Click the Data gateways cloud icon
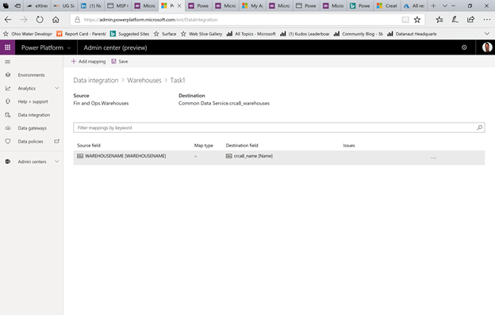 [x=8, y=128]
